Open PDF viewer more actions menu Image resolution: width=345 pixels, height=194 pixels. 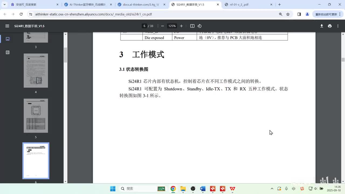tap(338, 26)
